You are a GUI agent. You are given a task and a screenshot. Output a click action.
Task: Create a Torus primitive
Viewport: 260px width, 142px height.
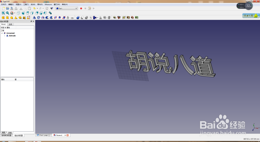20,18
